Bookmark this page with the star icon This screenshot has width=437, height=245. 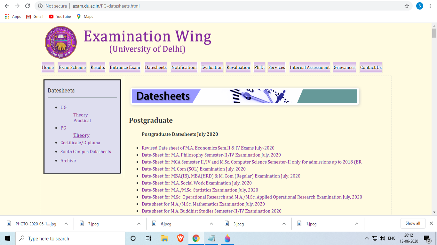407,6
